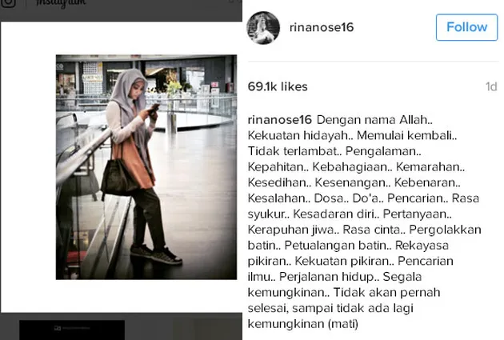Click the Instagram camera glyph icon

8,3
